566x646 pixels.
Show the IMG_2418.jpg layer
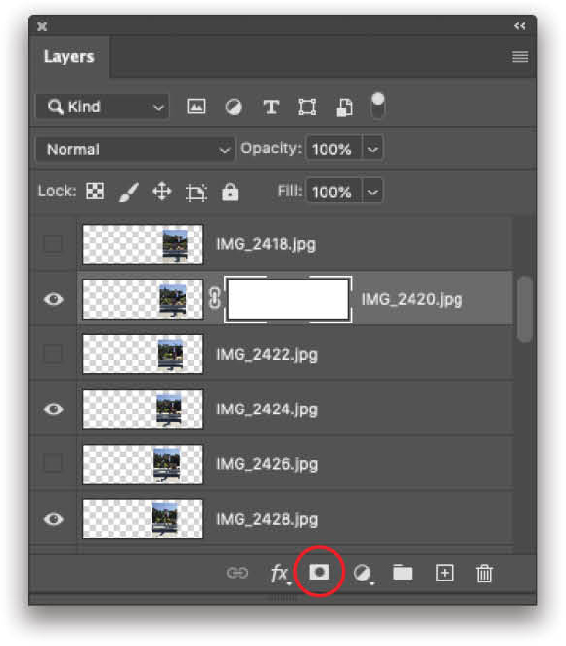click(x=53, y=244)
